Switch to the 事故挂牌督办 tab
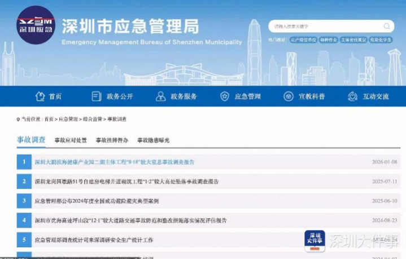The image size is (406, 259). click(x=112, y=141)
